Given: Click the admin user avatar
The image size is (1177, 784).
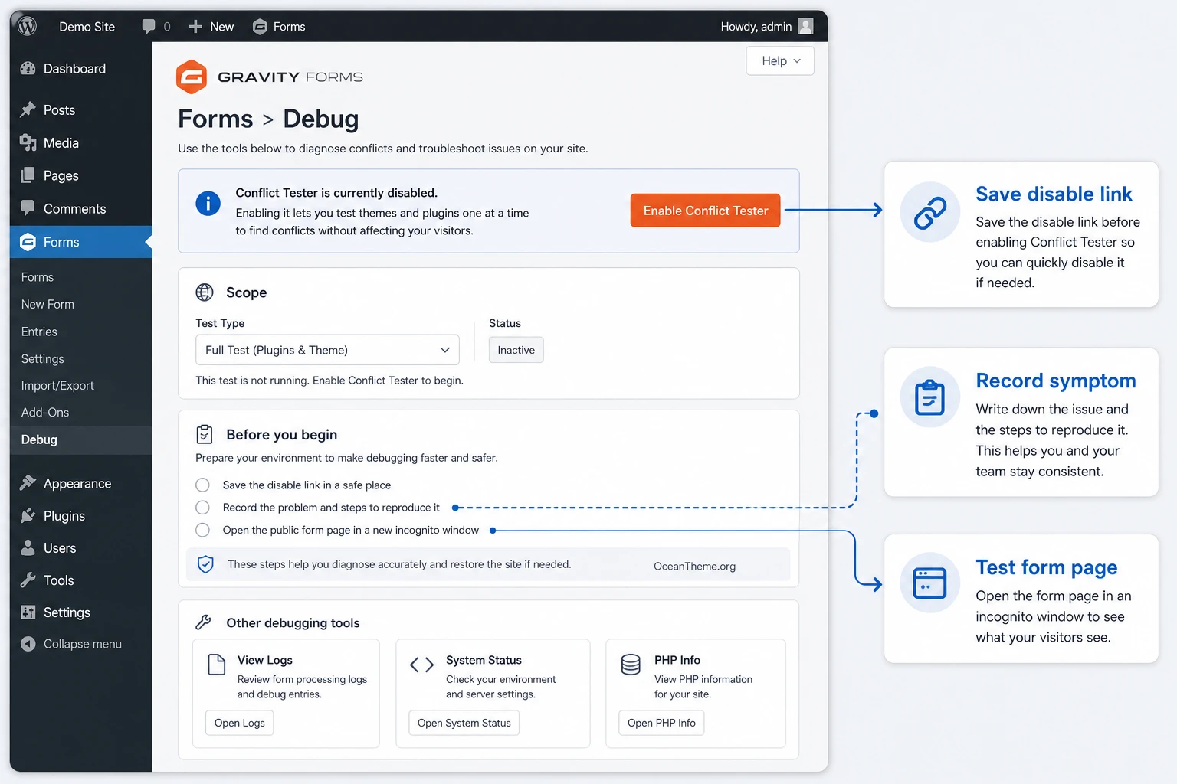Looking at the screenshot, I should [x=805, y=26].
